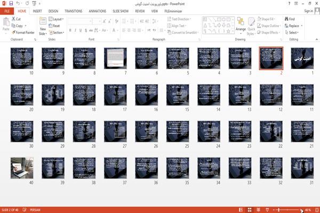Viewport: 320px width, 213px height.
Task: Insert a New Slide
Action: pyautogui.click(x=43, y=26)
